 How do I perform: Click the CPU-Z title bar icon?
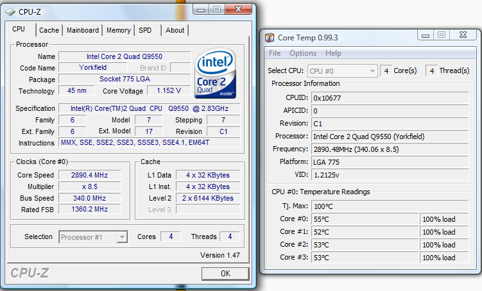[x=10, y=12]
